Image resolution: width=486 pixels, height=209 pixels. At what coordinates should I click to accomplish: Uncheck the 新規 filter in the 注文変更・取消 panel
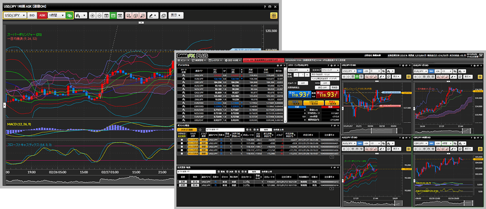[x=219, y=172]
